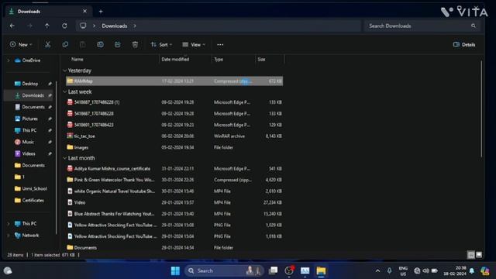Click the Copy icon in toolbar

point(65,45)
